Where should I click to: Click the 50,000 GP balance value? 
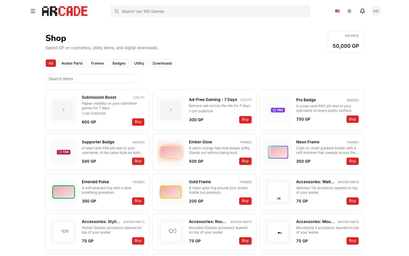click(346, 46)
